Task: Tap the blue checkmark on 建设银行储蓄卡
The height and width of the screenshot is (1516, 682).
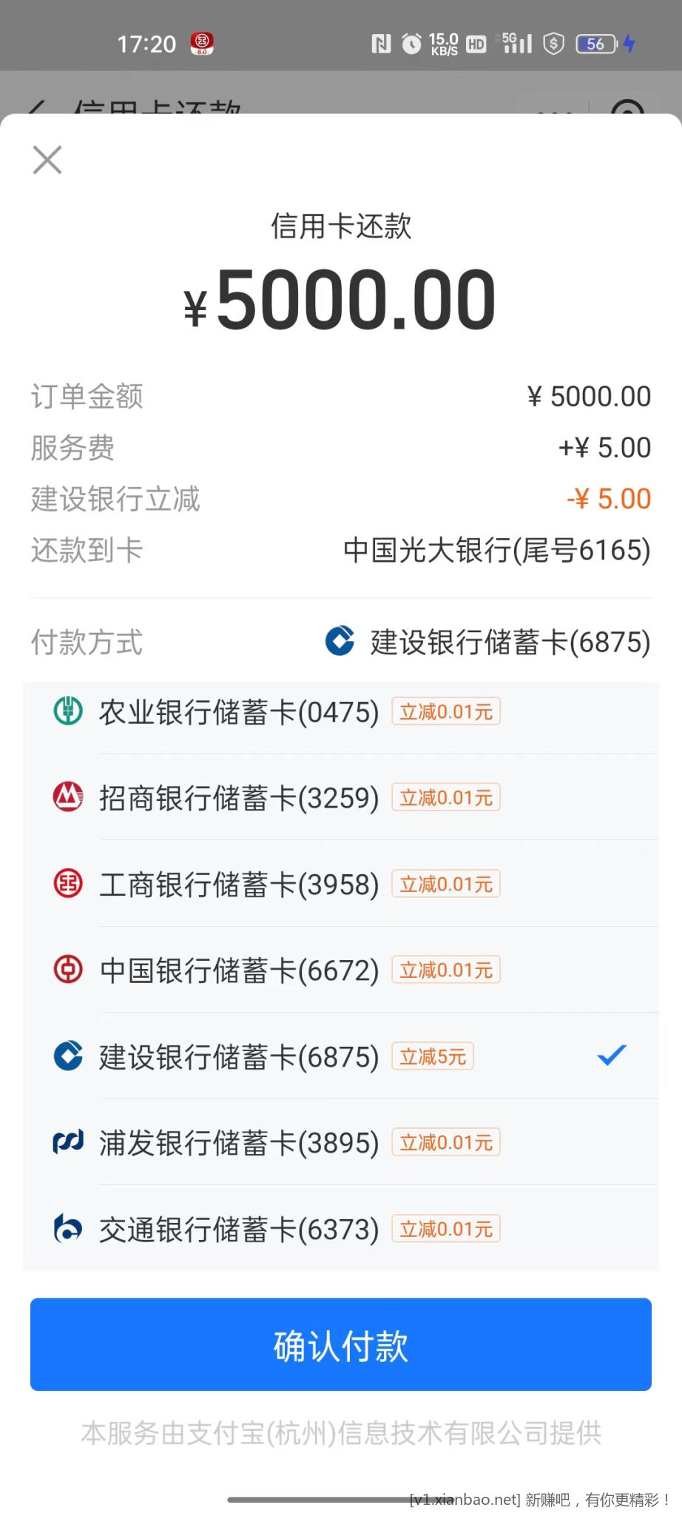Action: [612, 1055]
